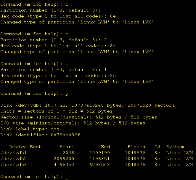Screen dimensions: 196x180
Task: Click the /dev/vdb1 device name in the table
Action: pos(12,153)
